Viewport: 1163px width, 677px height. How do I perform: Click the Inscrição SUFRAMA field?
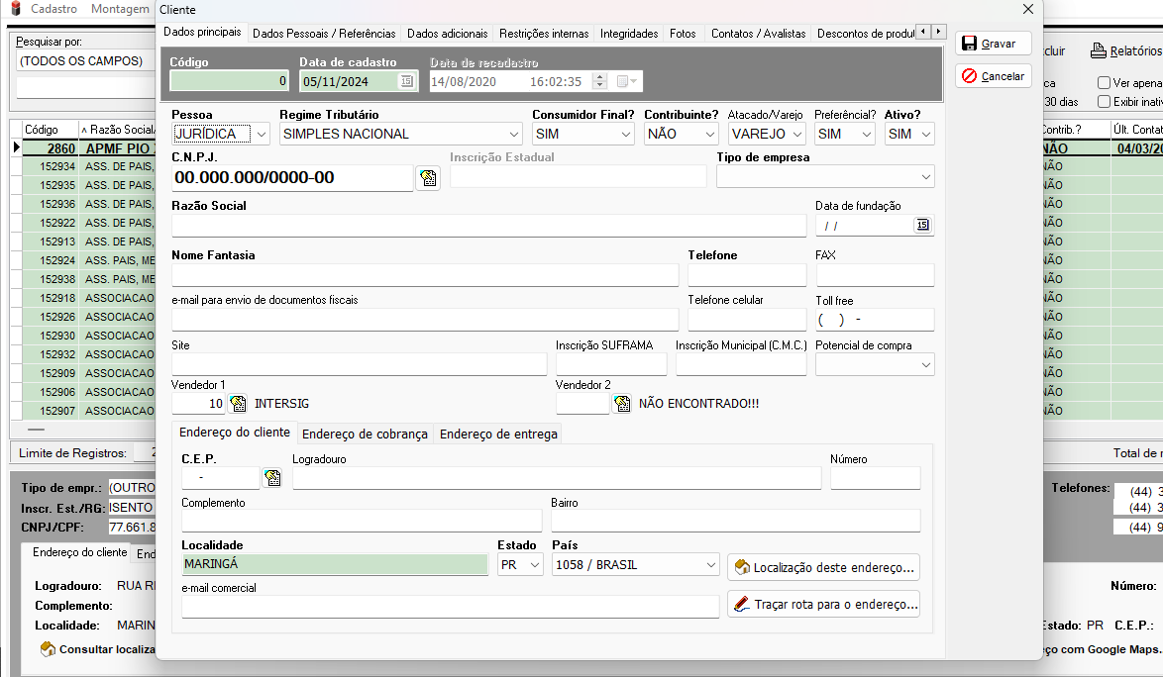tap(611, 364)
